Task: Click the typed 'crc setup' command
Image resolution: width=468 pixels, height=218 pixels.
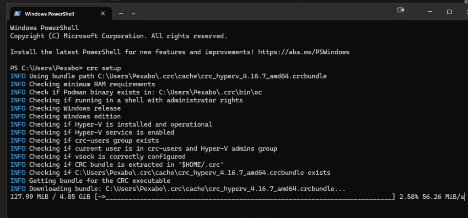Action: [103, 68]
